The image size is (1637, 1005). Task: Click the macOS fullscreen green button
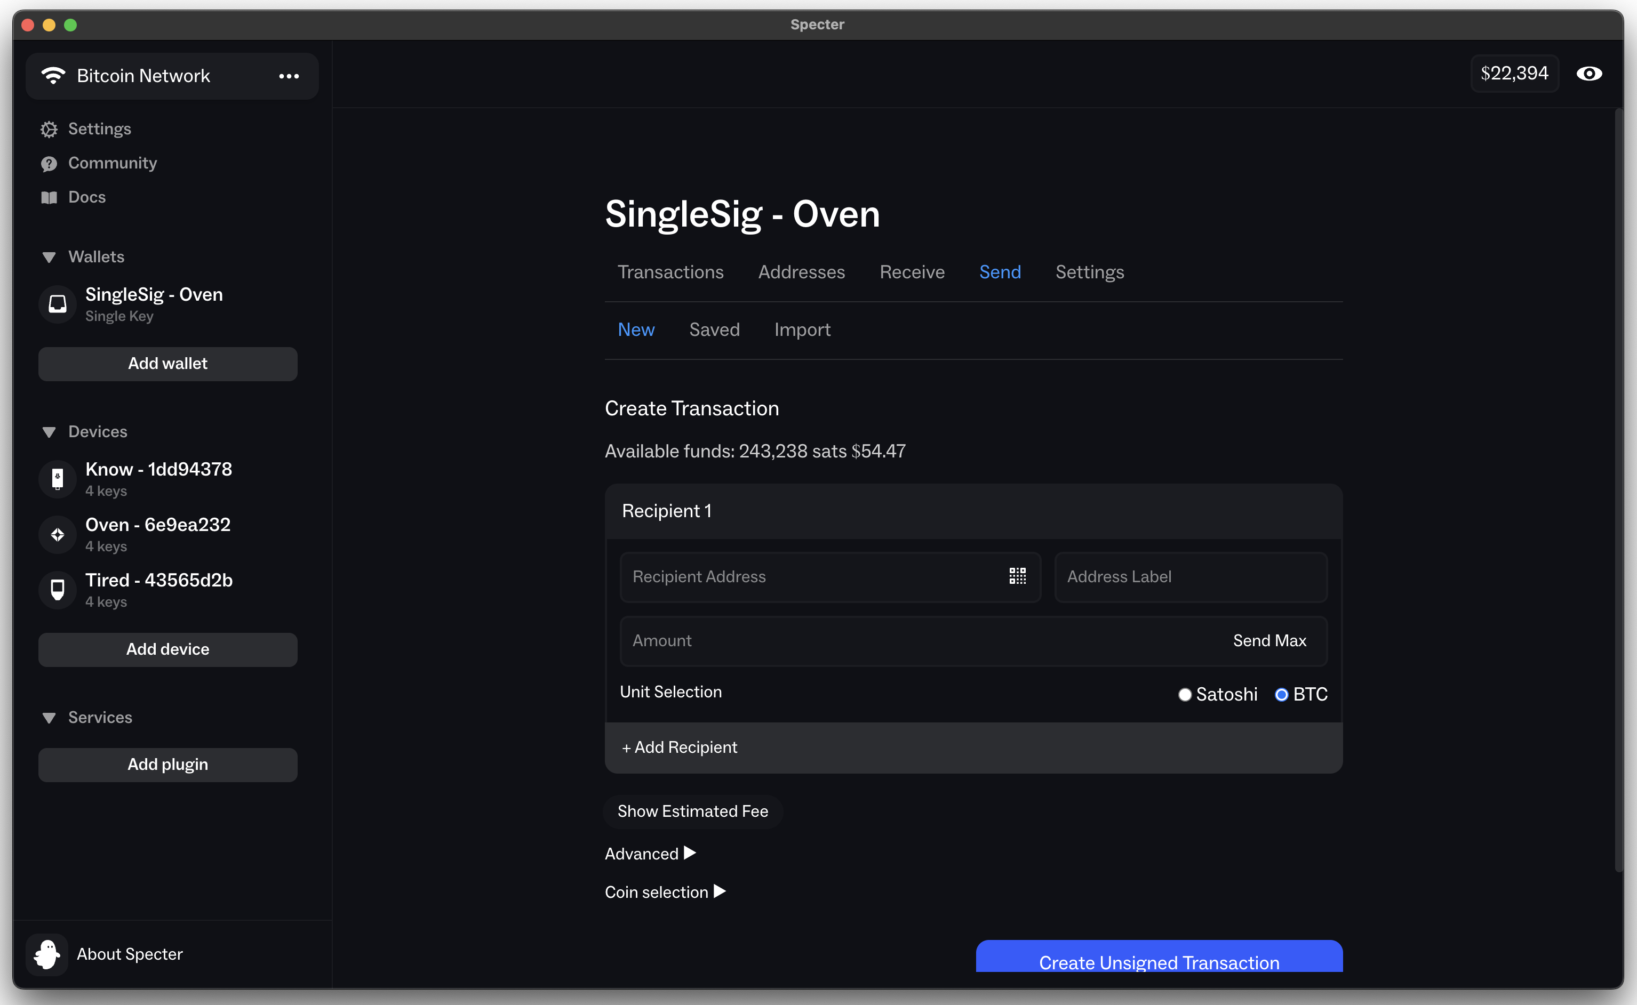point(70,25)
